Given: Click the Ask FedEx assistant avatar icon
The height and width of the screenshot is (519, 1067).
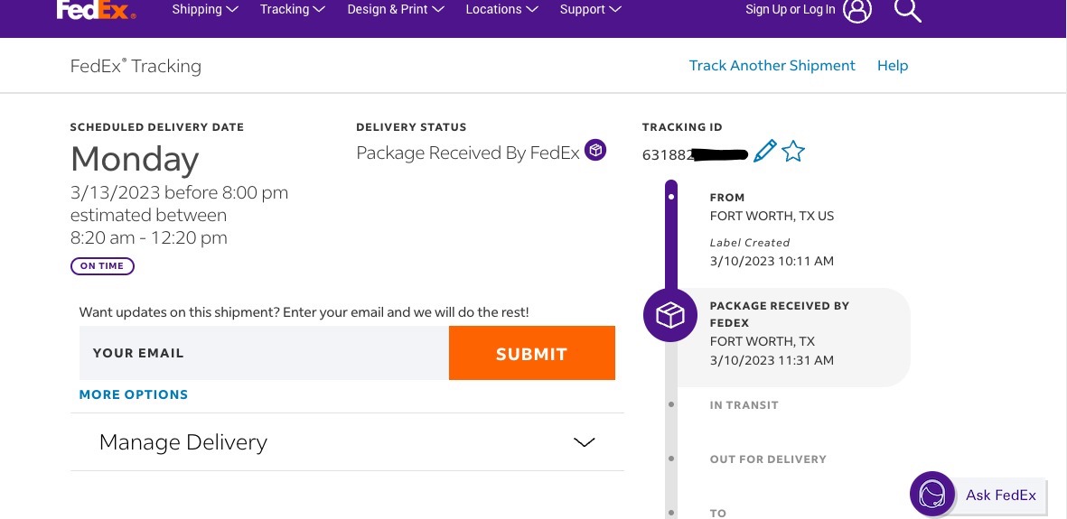Looking at the screenshot, I should pyautogui.click(x=931, y=494).
